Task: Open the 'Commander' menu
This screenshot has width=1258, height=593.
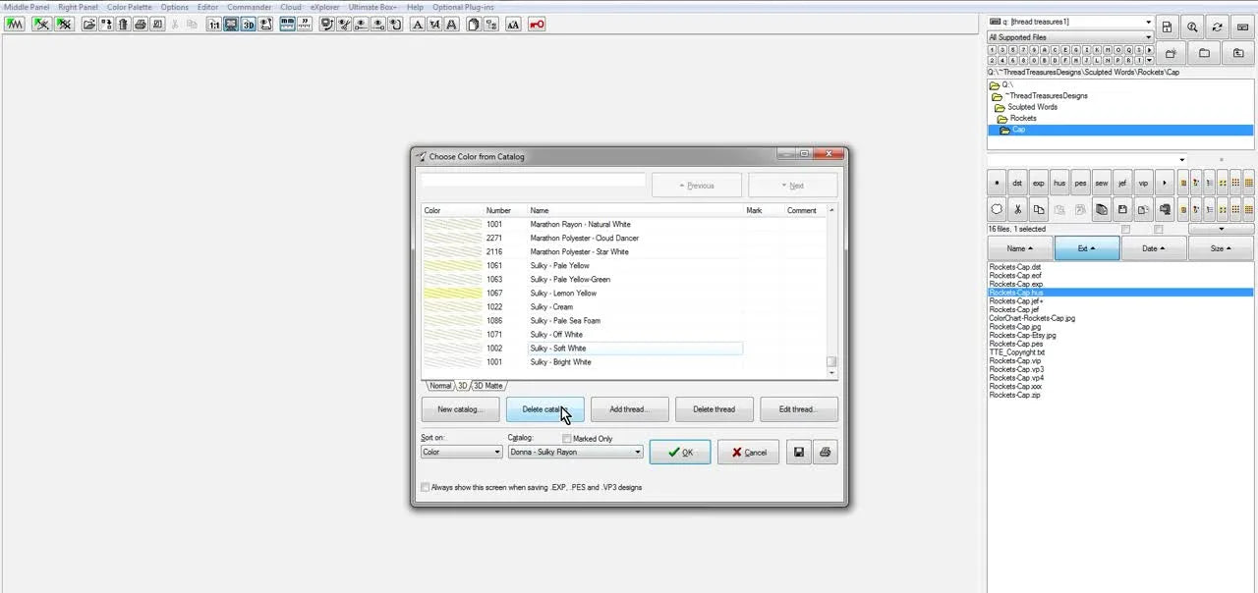Action: [250, 7]
